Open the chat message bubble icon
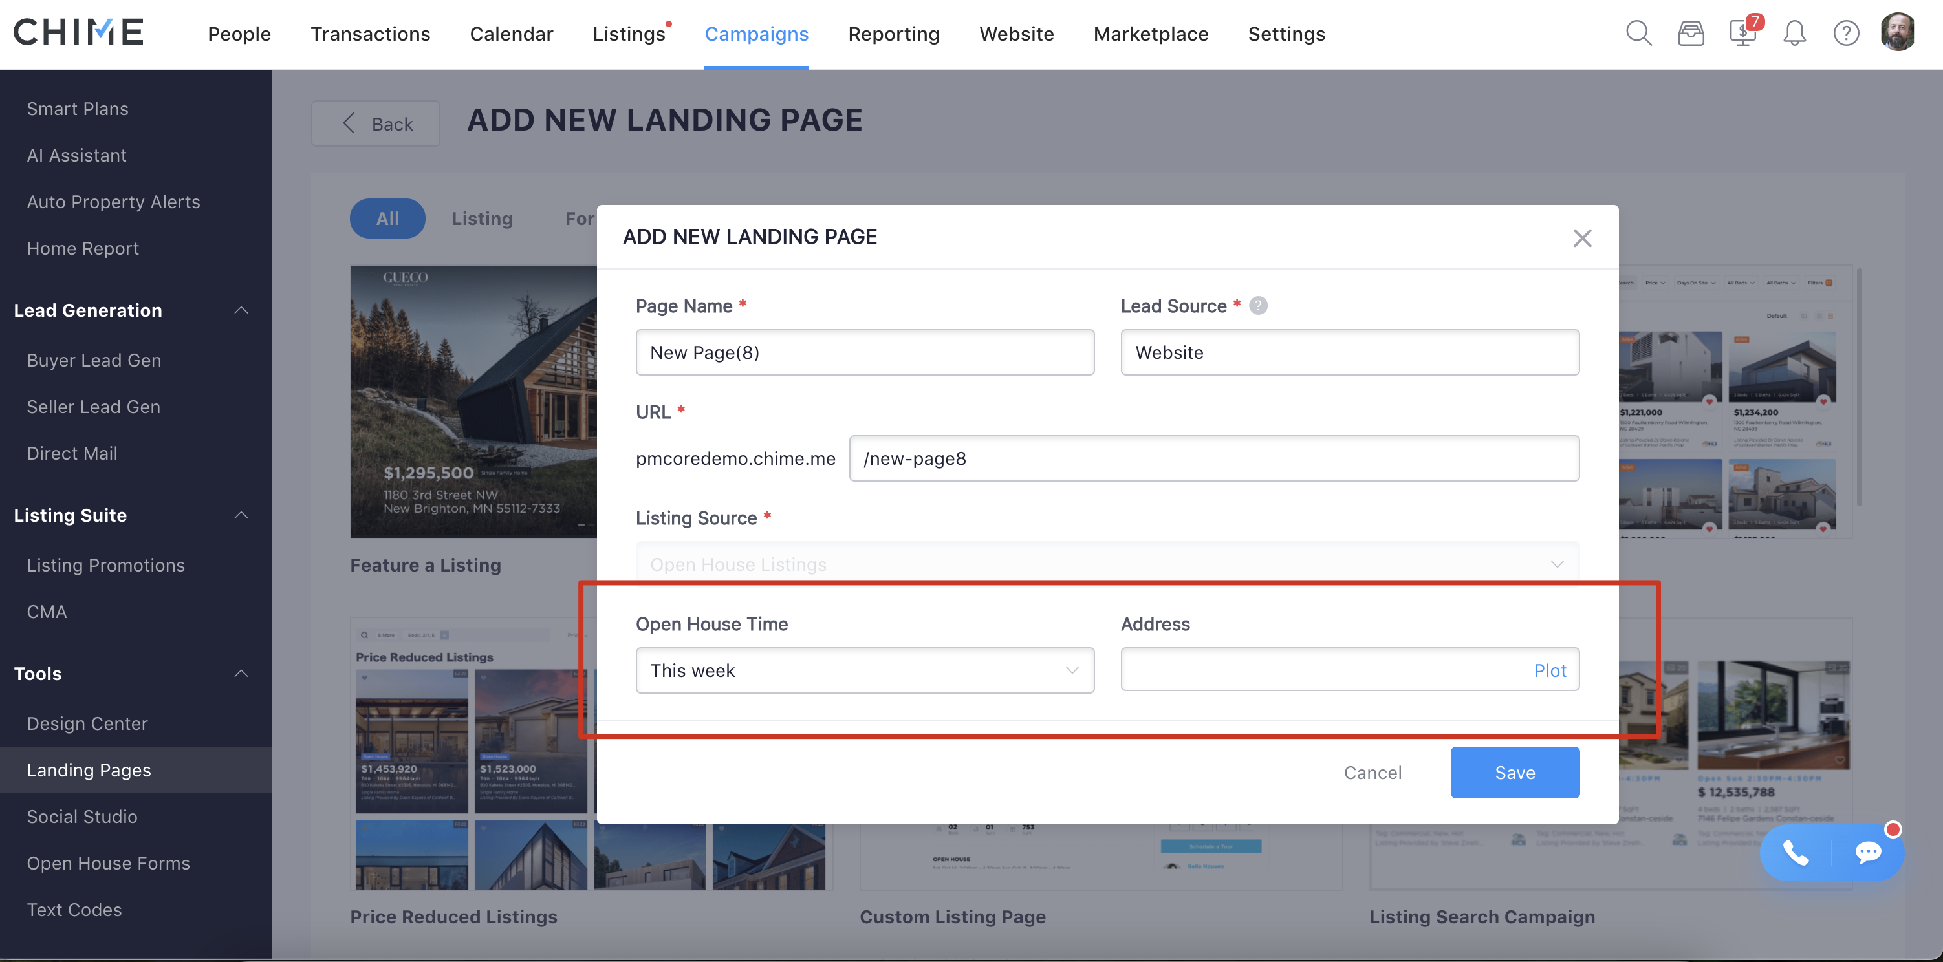The height and width of the screenshot is (962, 1943). (1869, 852)
